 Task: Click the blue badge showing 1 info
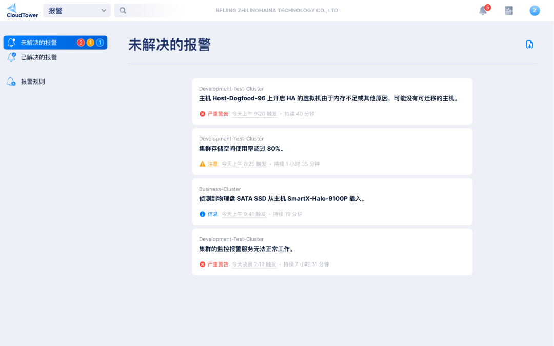(100, 43)
